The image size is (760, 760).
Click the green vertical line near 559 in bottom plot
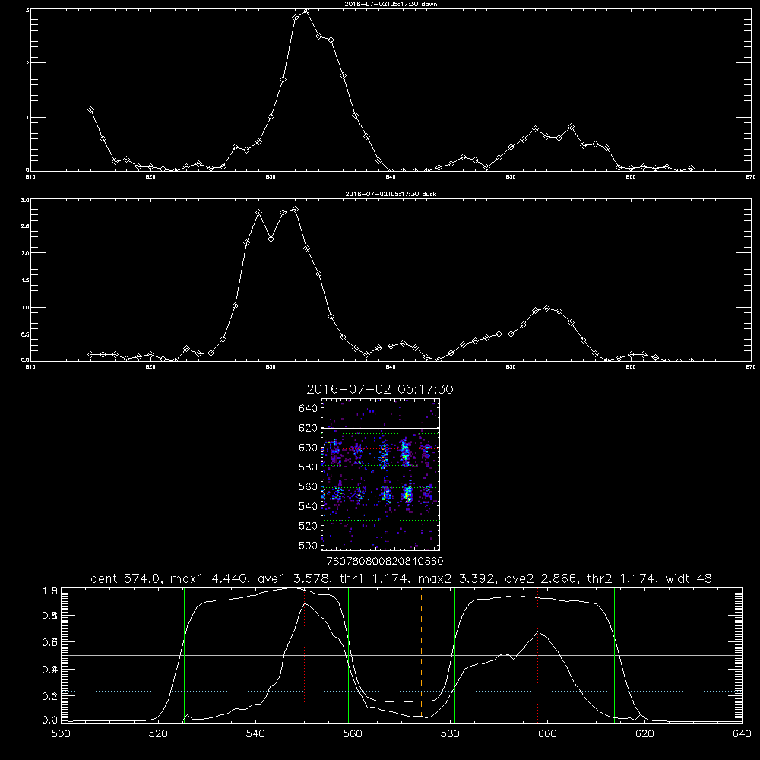(x=349, y=654)
